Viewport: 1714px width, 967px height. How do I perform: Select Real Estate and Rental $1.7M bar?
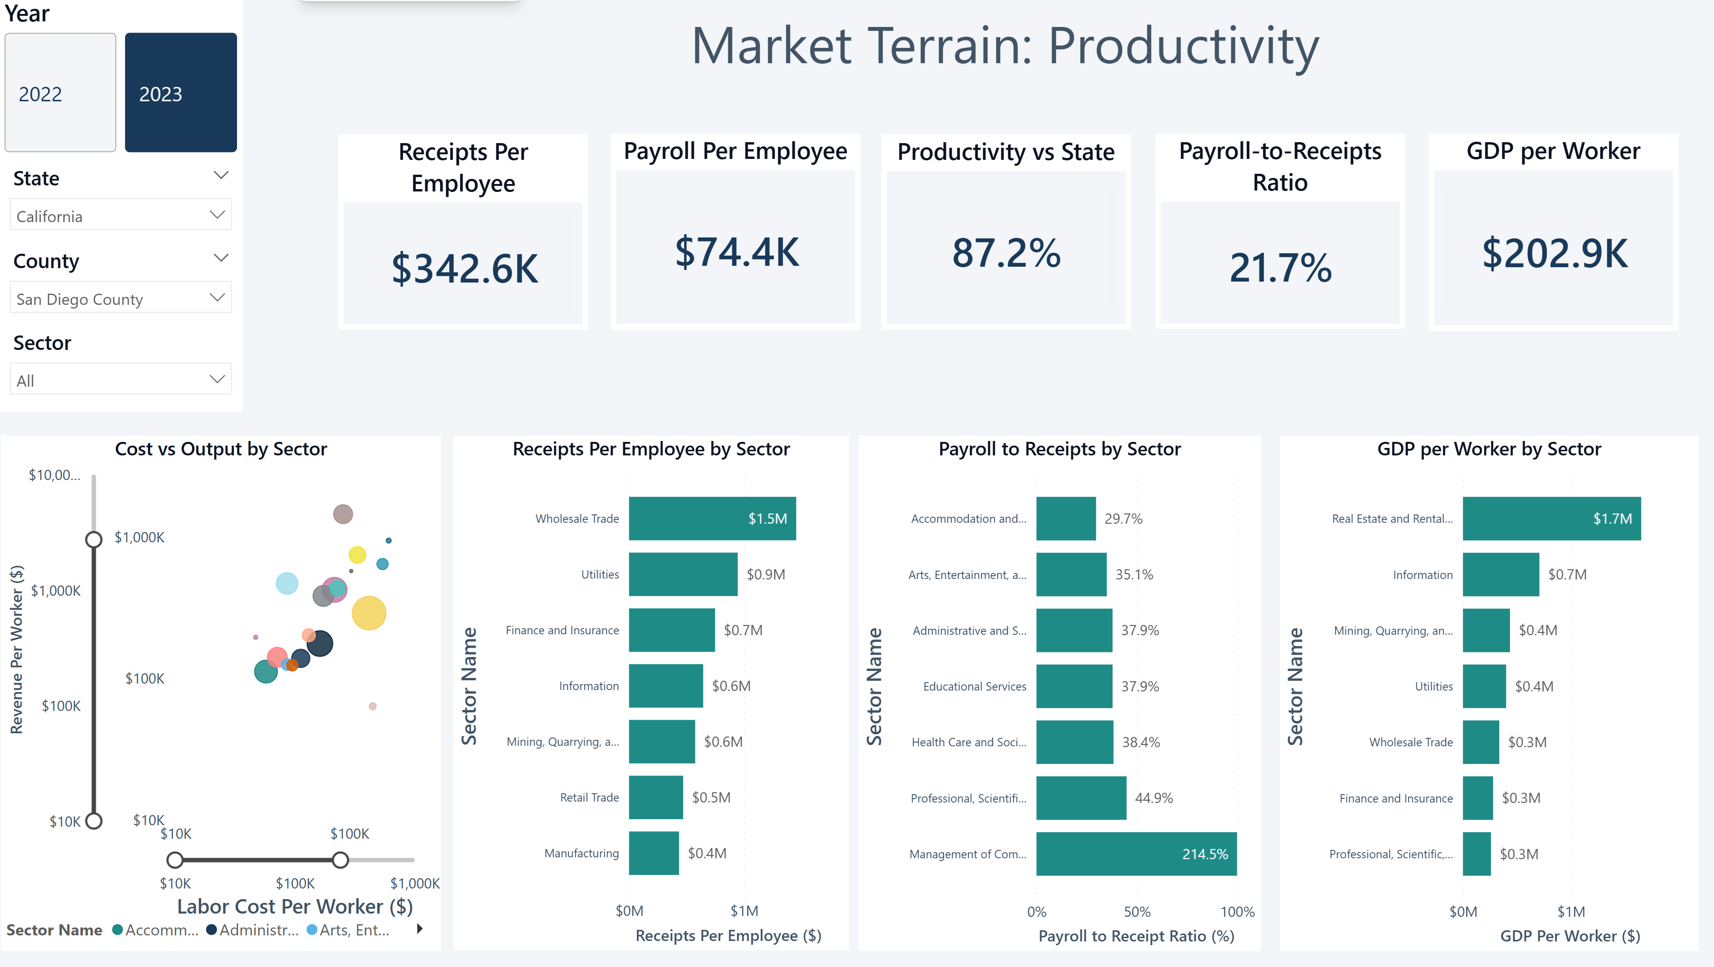point(1551,518)
